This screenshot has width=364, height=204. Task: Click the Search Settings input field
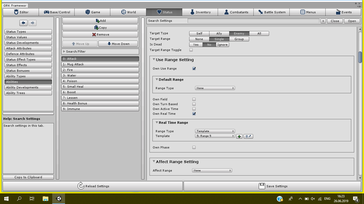pyautogui.click(x=253, y=21)
